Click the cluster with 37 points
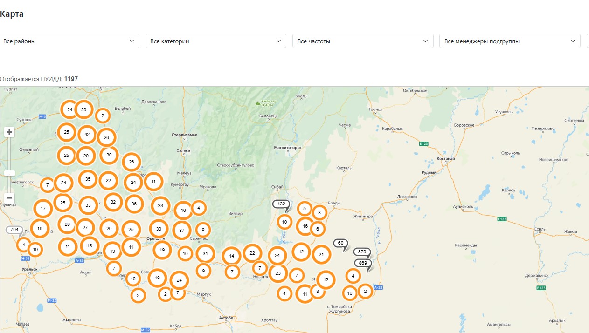The image size is (589, 333). (182, 230)
